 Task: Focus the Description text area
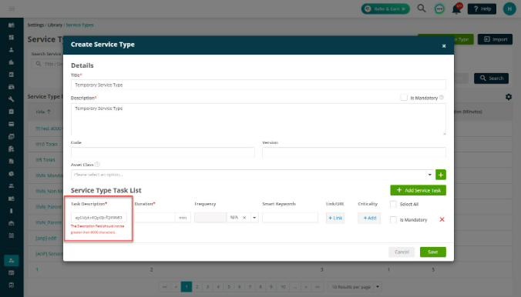coord(258,119)
